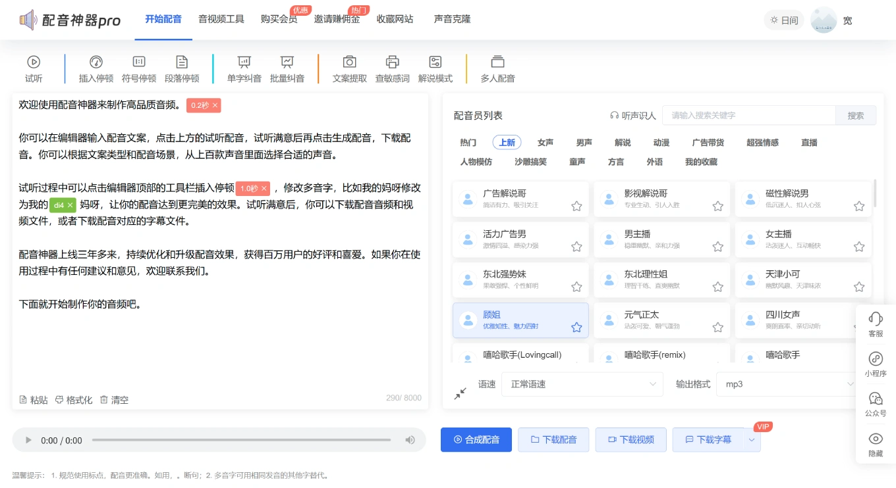
Task: Switch to the 开始配音 tab
Action: point(163,19)
